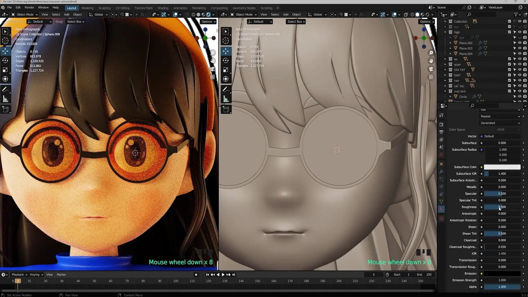Open the outliner filter funnel

click(x=516, y=14)
